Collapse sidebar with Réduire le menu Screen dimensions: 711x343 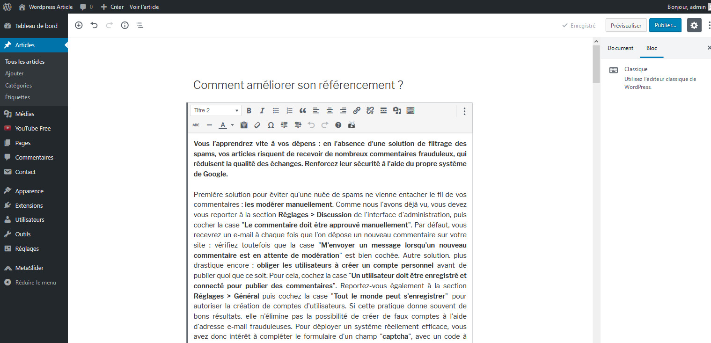(34, 282)
